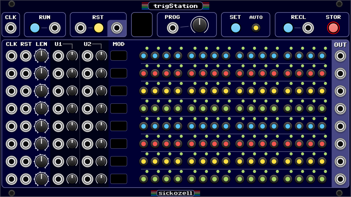Toggle first blue step in top row
The image size is (351, 197).
click(x=144, y=56)
